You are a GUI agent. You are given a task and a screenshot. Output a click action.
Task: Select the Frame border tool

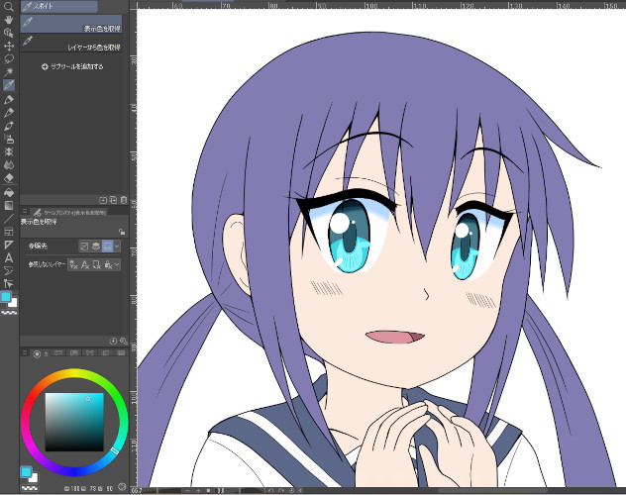[x=8, y=232]
